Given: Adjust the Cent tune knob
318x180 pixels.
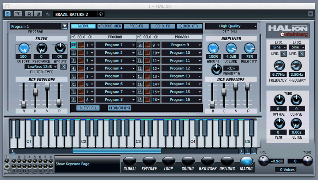Looking at the screenshot, I should pos(279,123).
